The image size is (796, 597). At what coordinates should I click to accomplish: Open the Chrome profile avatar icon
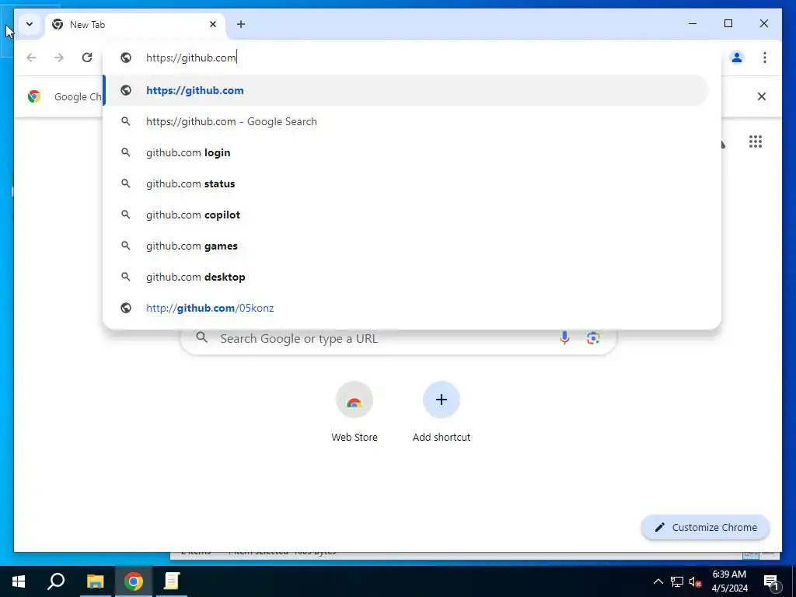coord(737,58)
